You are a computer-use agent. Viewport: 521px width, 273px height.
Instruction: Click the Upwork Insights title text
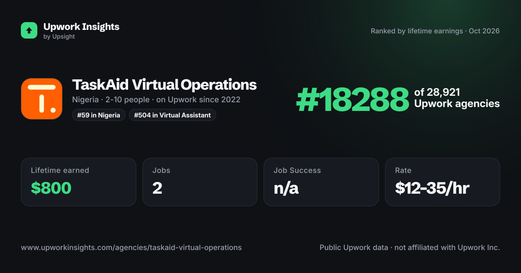(x=81, y=26)
